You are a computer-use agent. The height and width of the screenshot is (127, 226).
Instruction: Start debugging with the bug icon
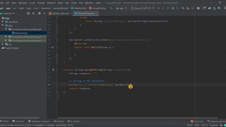point(173,8)
